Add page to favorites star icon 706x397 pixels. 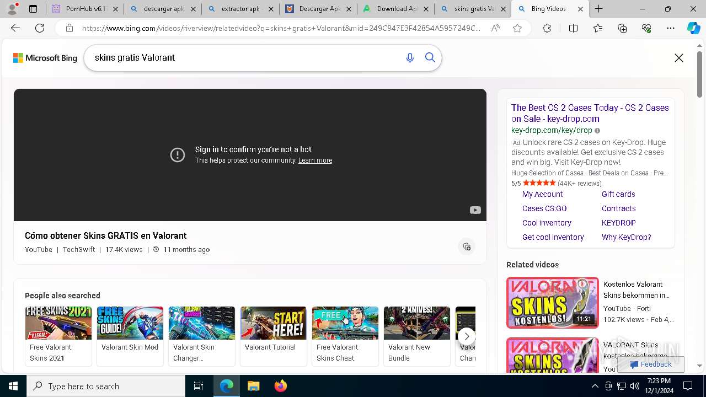click(x=517, y=28)
